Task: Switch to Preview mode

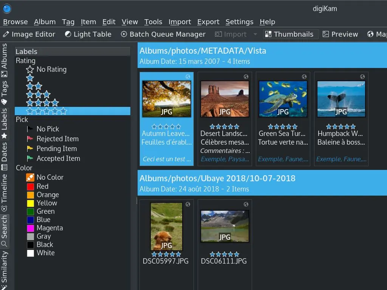Action: click(340, 34)
